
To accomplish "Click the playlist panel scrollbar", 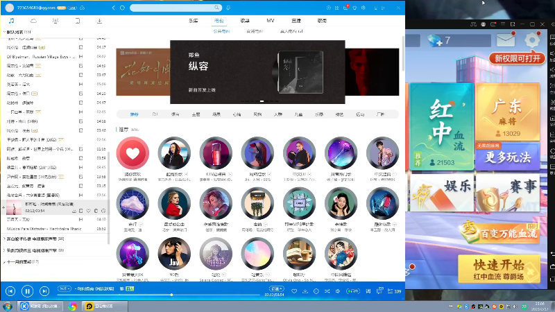I will (109, 198).
